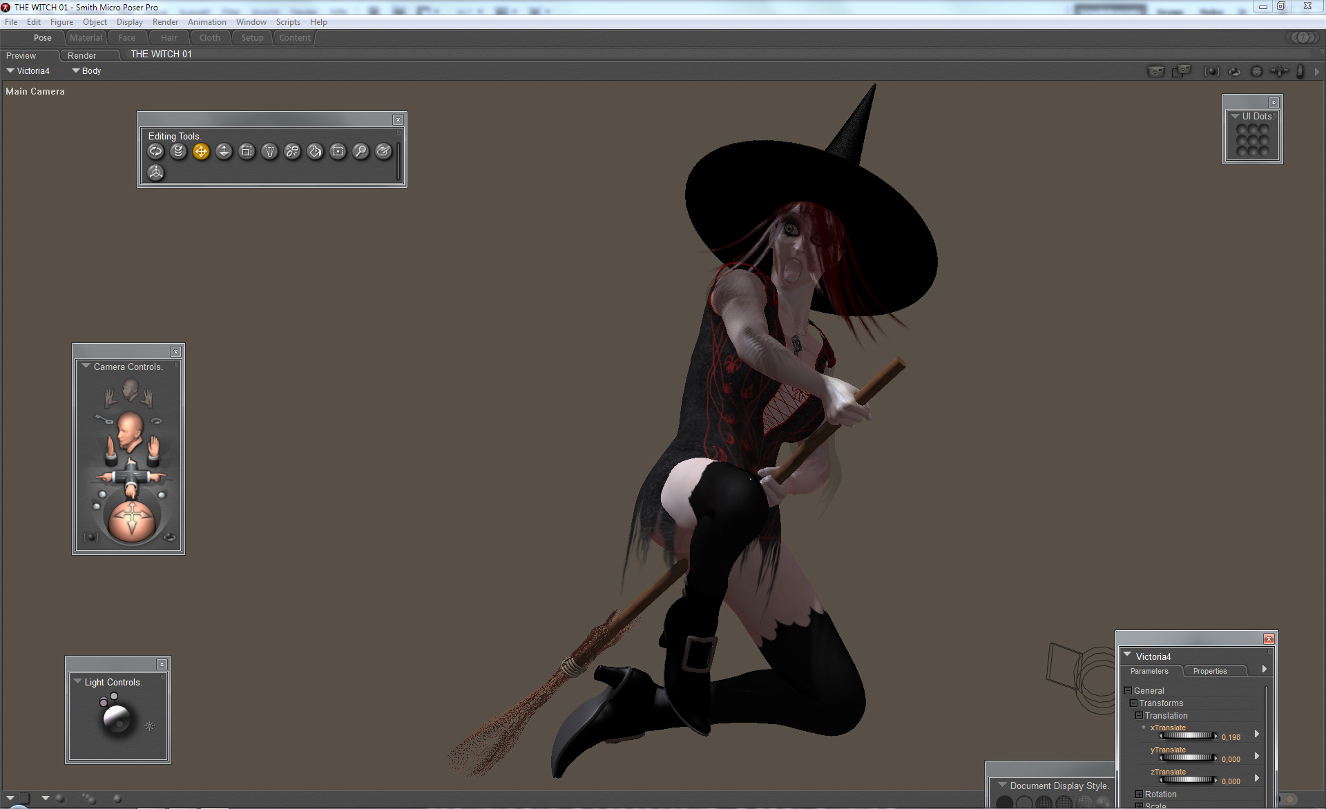1326x809 pixels.
Task: Open the Victoria4 figure dropdown
Action: 28,71
